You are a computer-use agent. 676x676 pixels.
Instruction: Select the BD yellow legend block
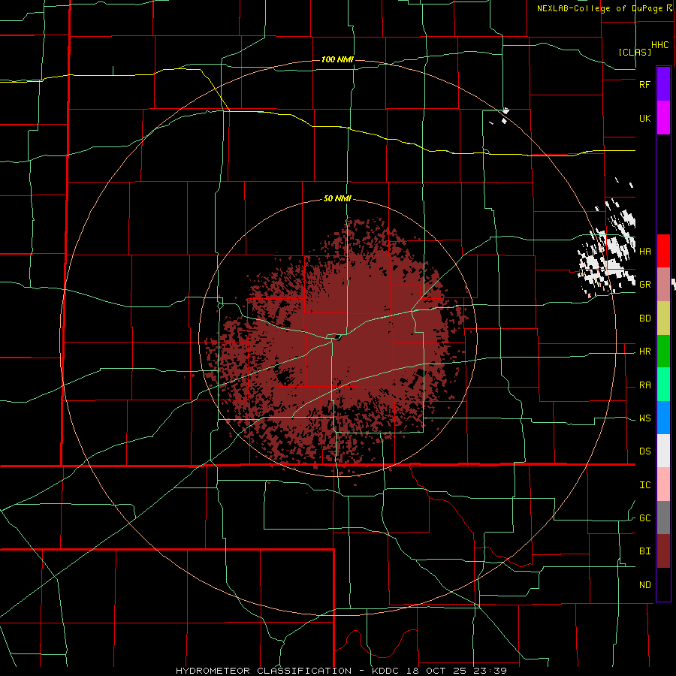point(663,318)
